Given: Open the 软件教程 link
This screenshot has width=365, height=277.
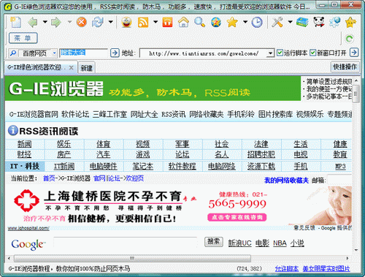Looking at the screenshot, I should point(182,166).
